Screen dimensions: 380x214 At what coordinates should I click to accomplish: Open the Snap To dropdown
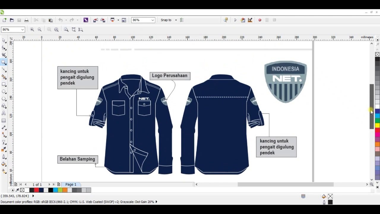(175, 20)
